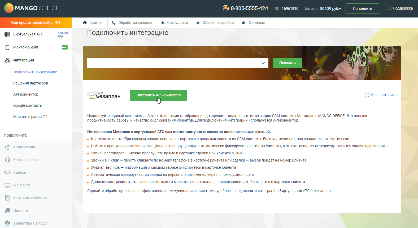Click the Виртуальная АТС icon
Screen dimensions: 418x228
pyautogui.click(x=7, y=34)
